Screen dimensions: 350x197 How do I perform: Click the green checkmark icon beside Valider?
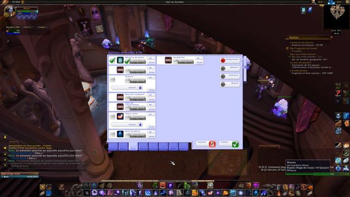click(x=235, y=144)
